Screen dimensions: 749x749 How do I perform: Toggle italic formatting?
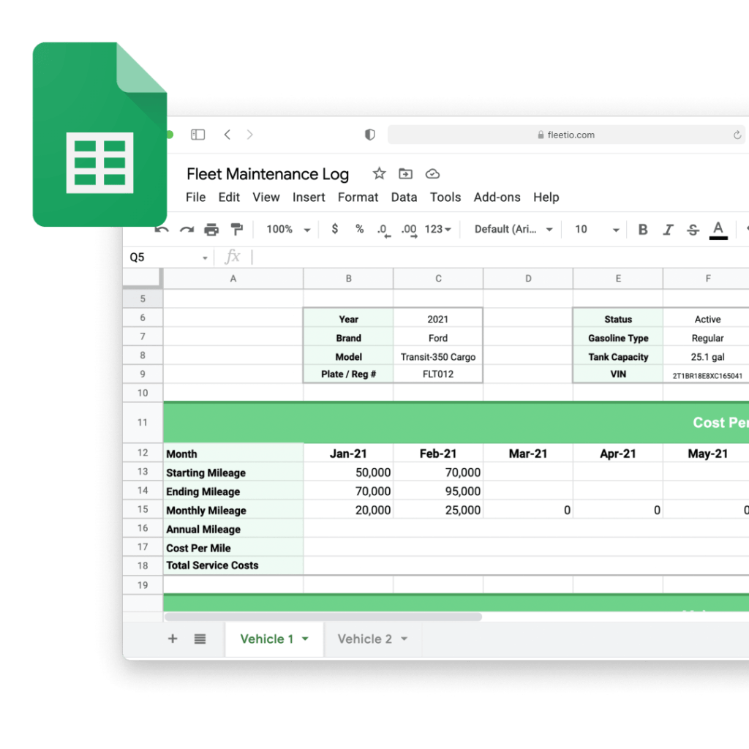click(x=668, y=229)
